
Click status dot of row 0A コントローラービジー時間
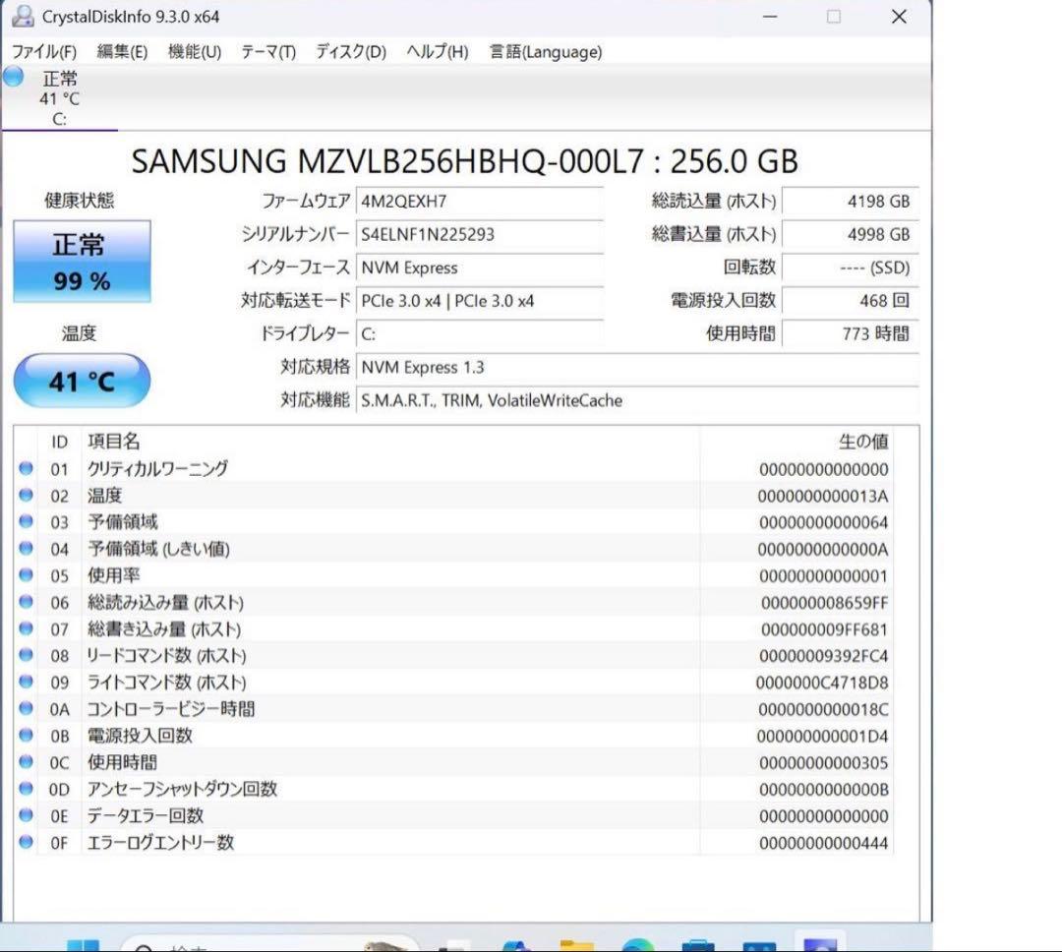[x=26, y=709]
